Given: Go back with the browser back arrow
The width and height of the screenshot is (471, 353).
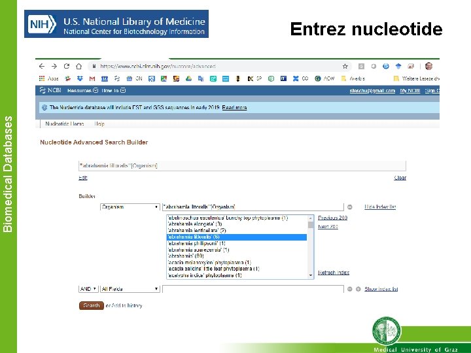Looking at the screenshot, I should coord(42,66).
